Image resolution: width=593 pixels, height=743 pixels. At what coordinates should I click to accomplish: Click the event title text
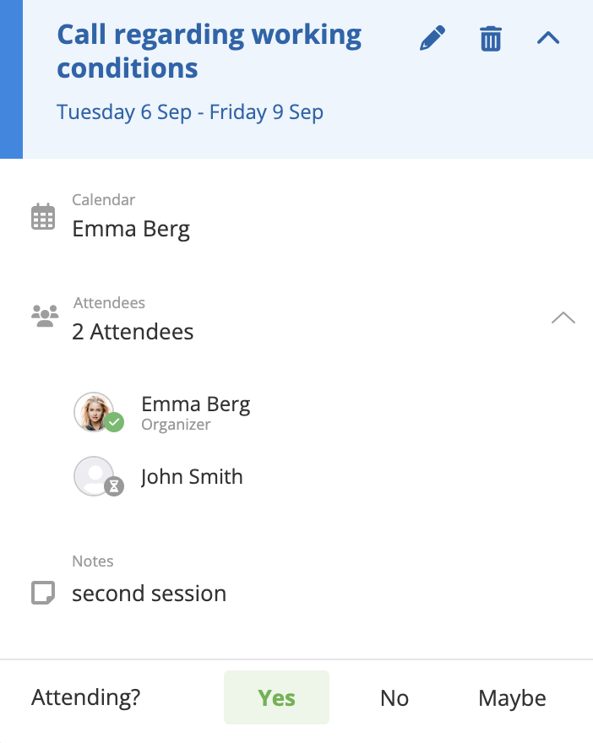[209, 51]
